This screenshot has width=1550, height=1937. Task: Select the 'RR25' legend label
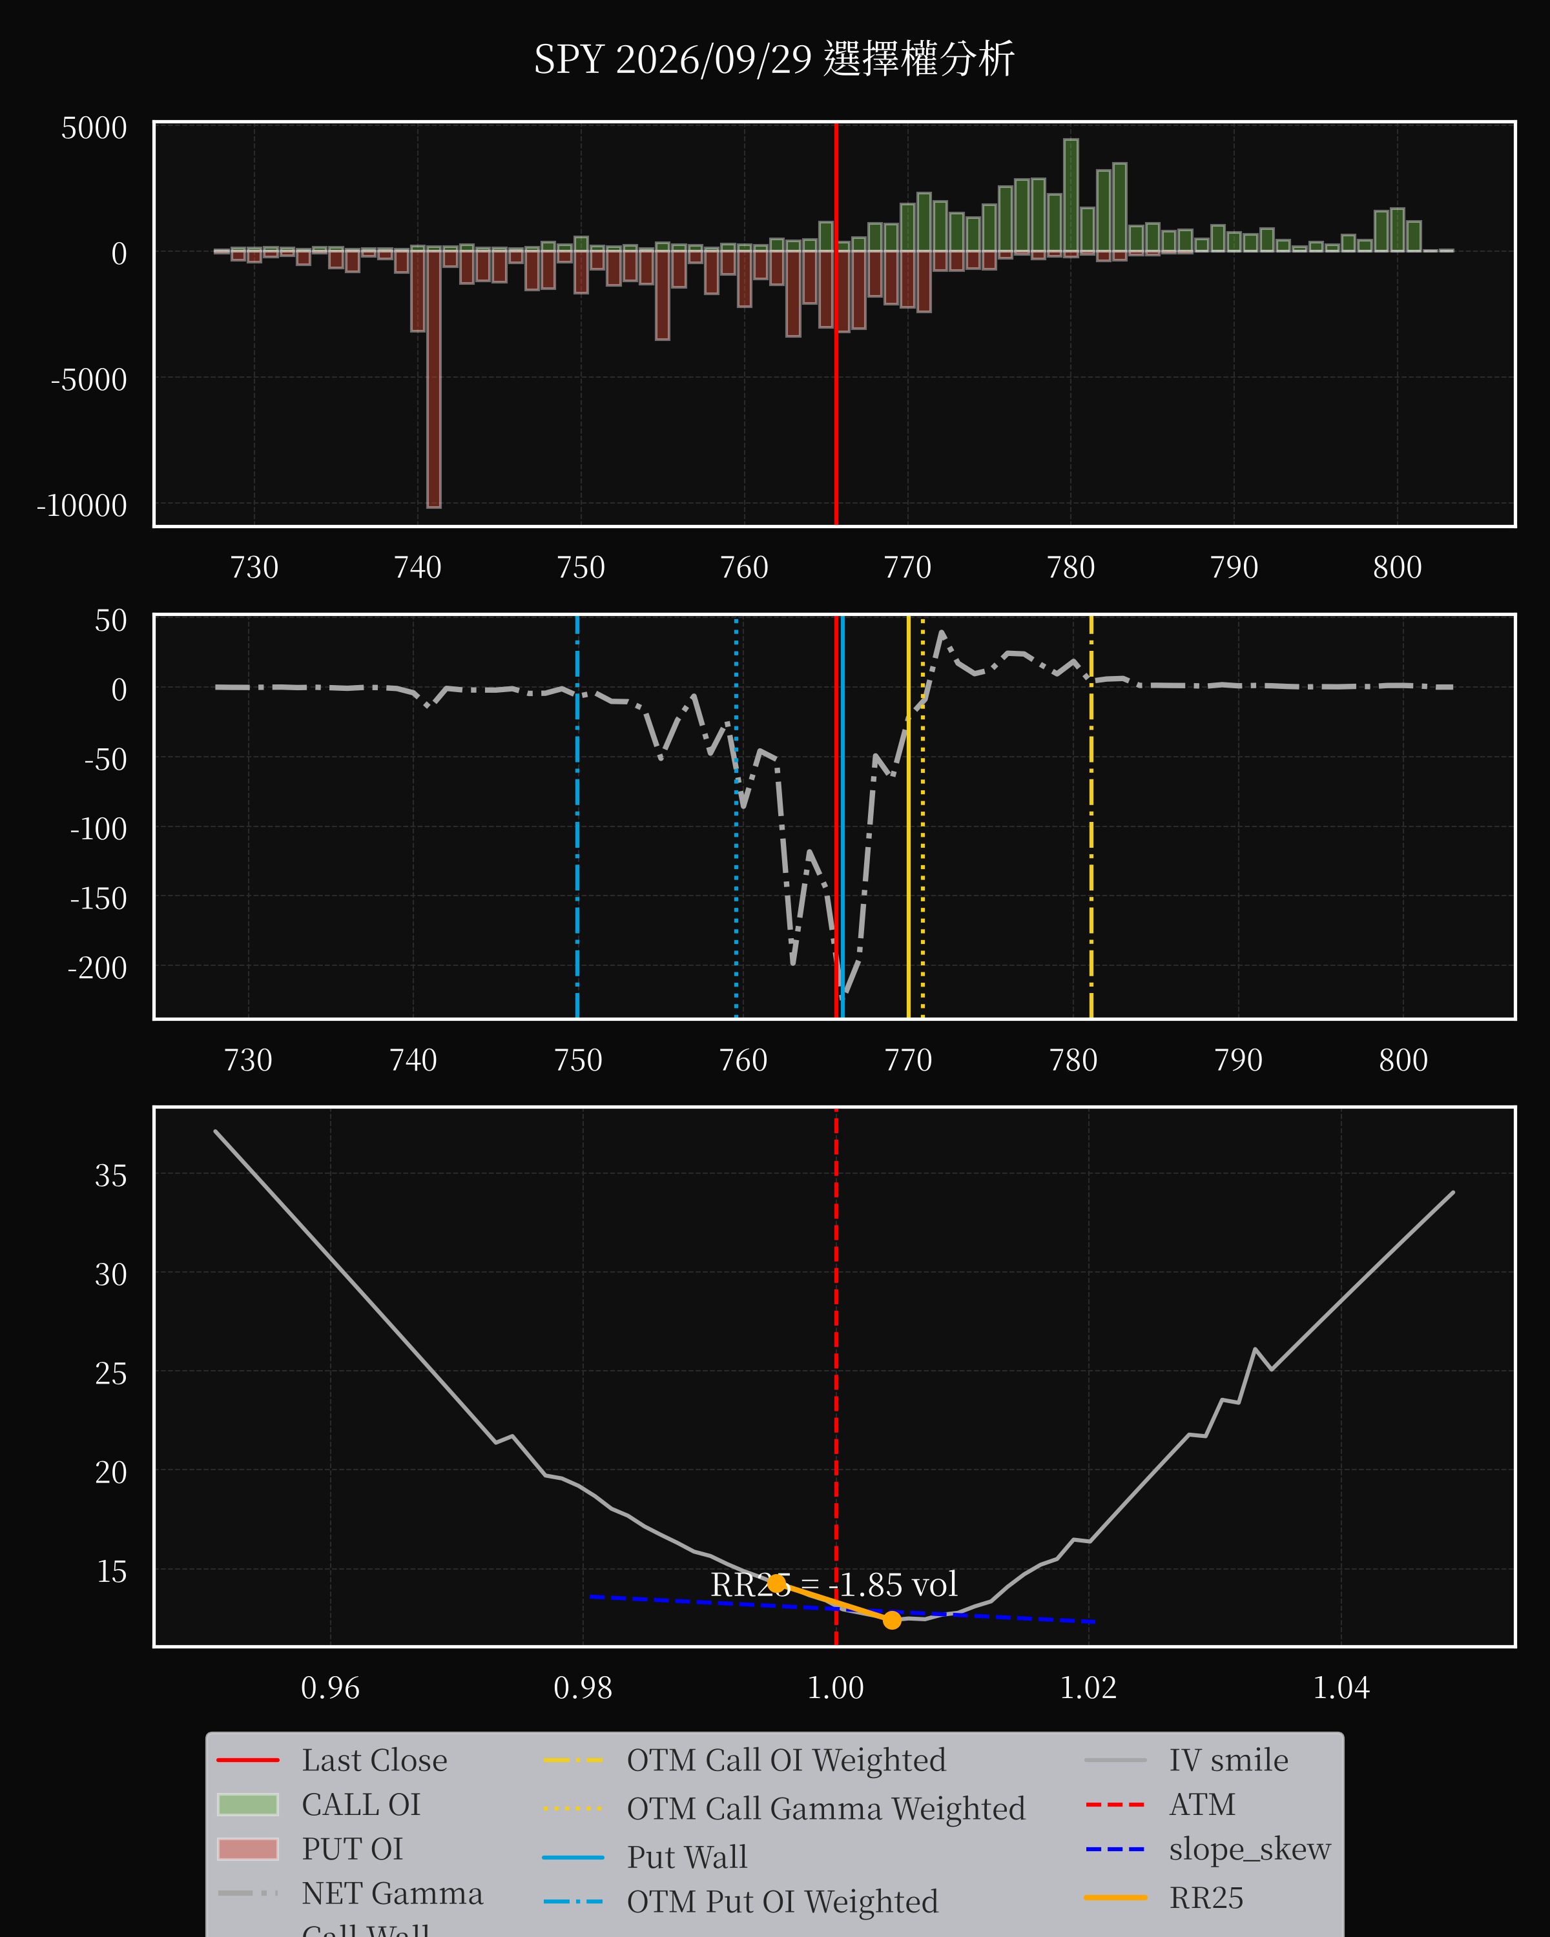click(x=1206, y=1898)
